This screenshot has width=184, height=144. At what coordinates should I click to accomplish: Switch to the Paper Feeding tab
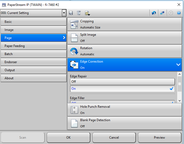[x=33, y=46]
